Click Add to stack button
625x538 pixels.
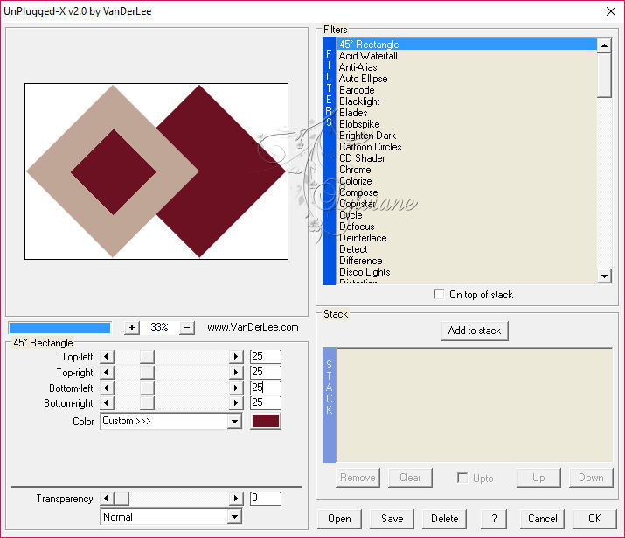[x=475, y=331]
